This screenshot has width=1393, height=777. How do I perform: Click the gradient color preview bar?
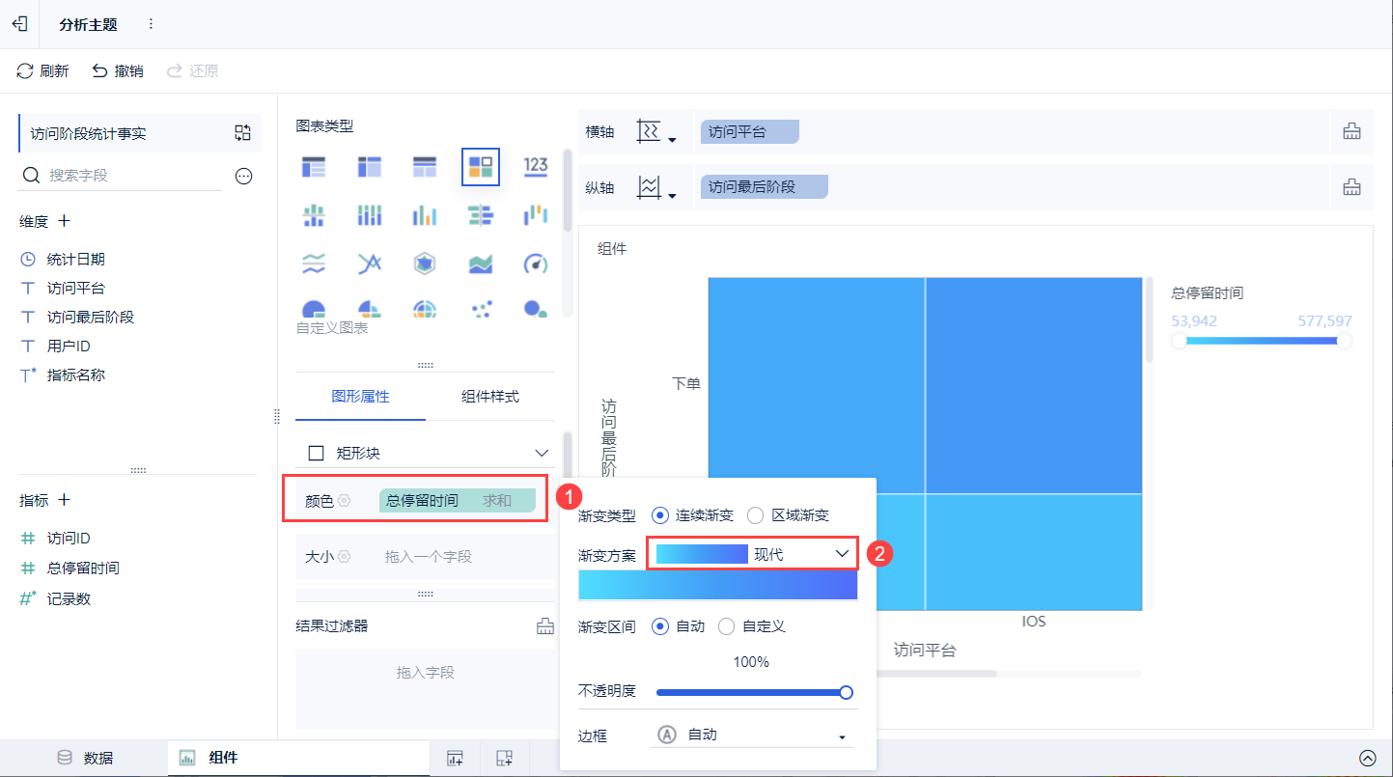pyautogui.click(x=718, y=585)
